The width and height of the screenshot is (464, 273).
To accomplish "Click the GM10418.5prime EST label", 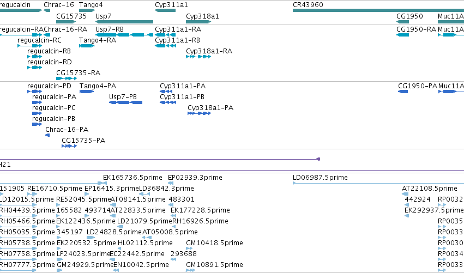I will point(214,243).
